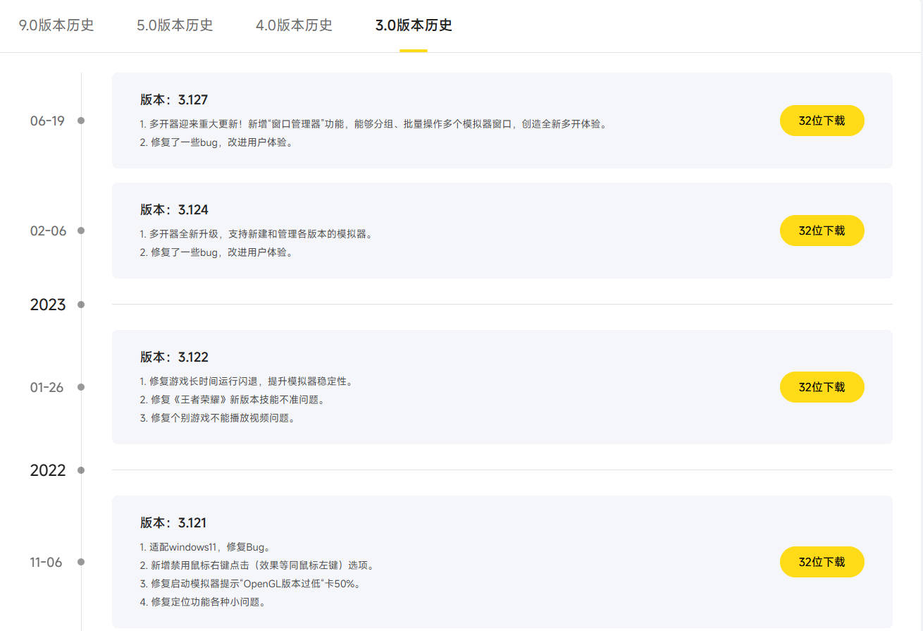Click the bottom 32位下载 button for 3.121
The width and height of the screenshot is (923, 631).
[x=822, y=562]
